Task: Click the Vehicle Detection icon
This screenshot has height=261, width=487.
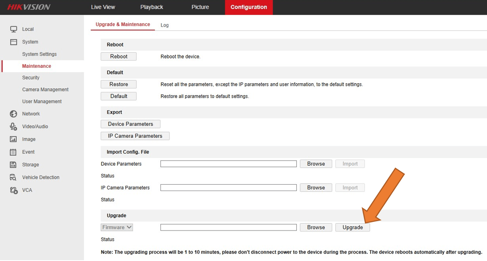Action: [13, 177]
